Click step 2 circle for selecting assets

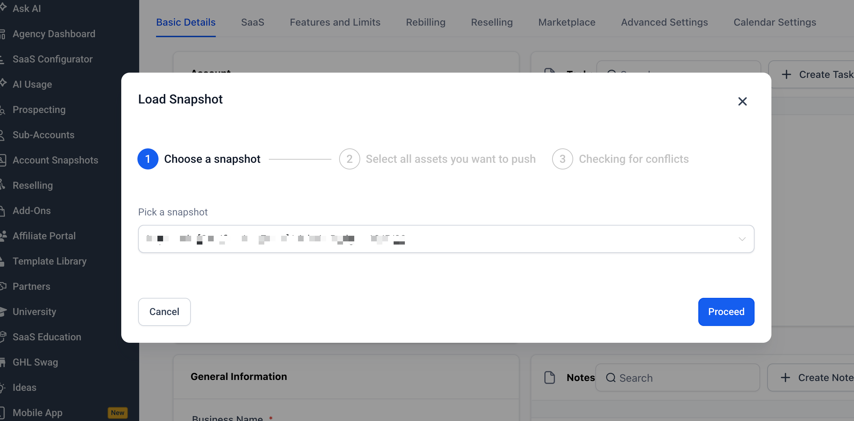click(x=349, y=159)
